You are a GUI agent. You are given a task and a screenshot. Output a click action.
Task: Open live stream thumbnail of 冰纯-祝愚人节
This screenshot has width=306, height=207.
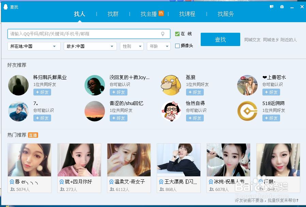tap(229, 160)
